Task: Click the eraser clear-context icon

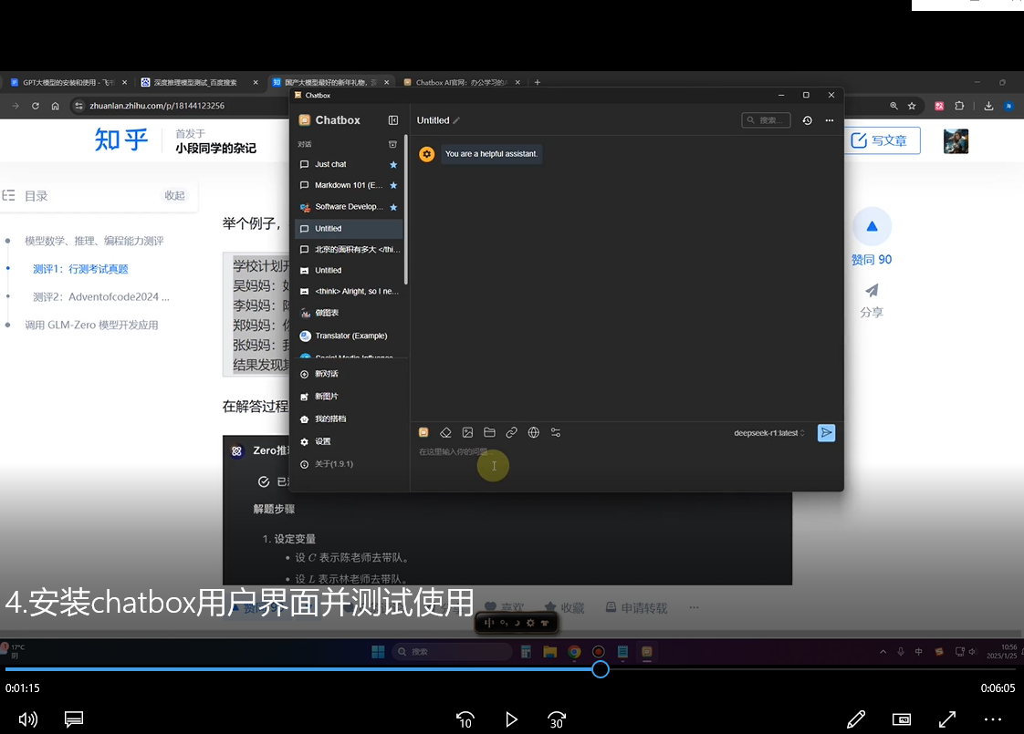Action: click(x=445, y=432)
